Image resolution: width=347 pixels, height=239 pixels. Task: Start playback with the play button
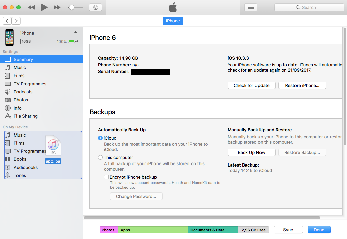pos(44,7)
